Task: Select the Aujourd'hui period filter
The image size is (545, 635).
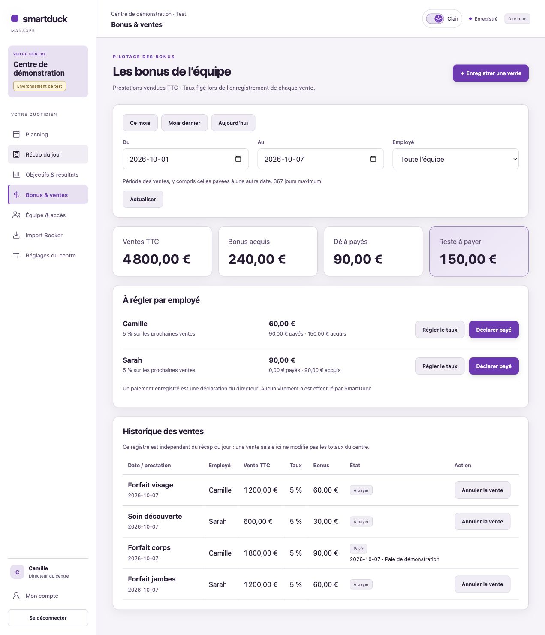Action: point(233,123)
